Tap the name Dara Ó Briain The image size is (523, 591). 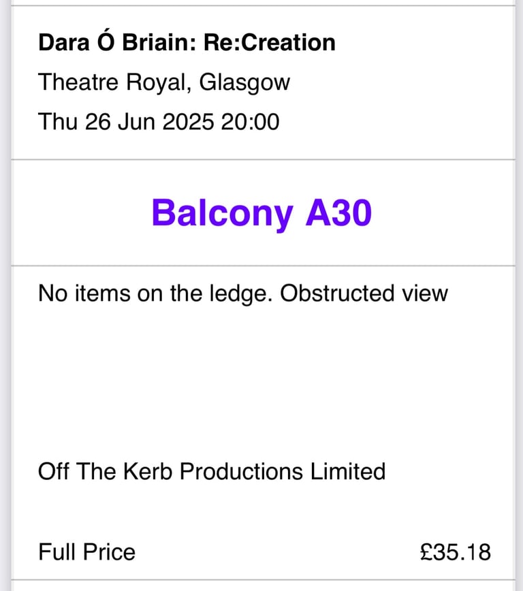117,42
